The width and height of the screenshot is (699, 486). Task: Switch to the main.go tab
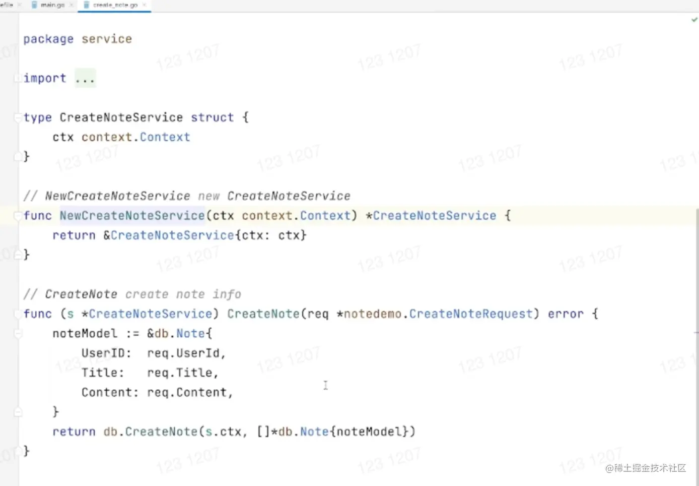click(52, 5)
